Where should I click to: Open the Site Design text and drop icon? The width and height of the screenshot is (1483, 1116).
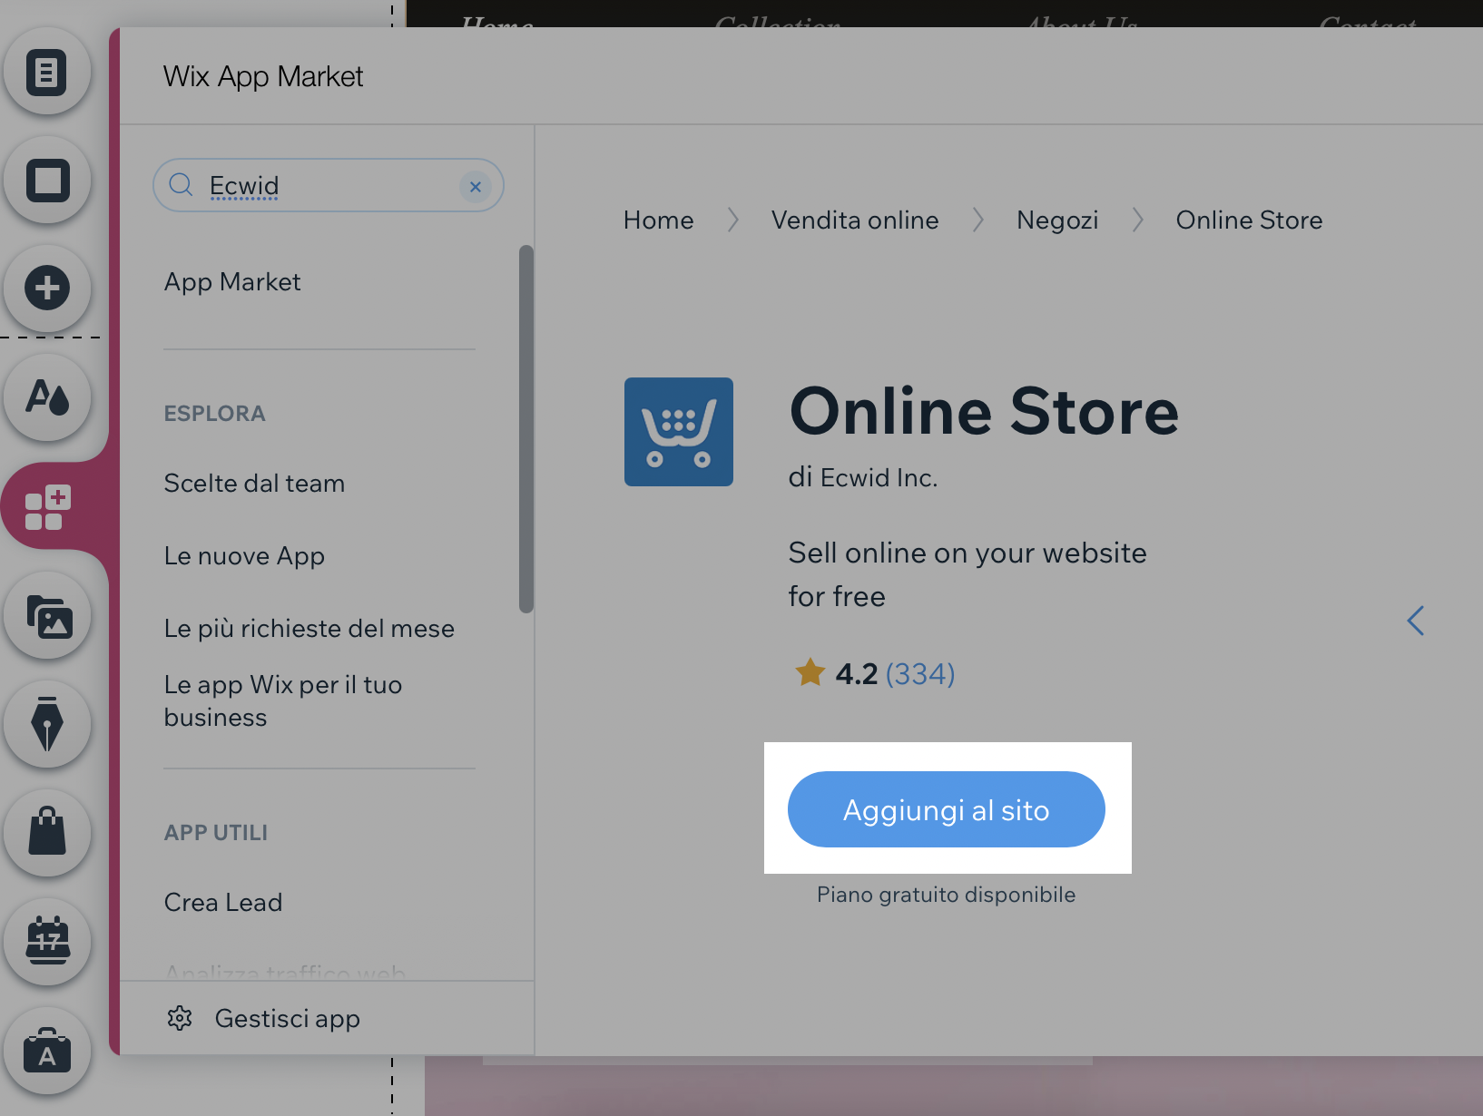click(x=47, y=397)
